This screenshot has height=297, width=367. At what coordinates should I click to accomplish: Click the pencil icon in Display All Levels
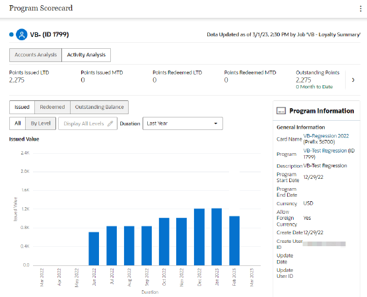click(x=110, y=123)
